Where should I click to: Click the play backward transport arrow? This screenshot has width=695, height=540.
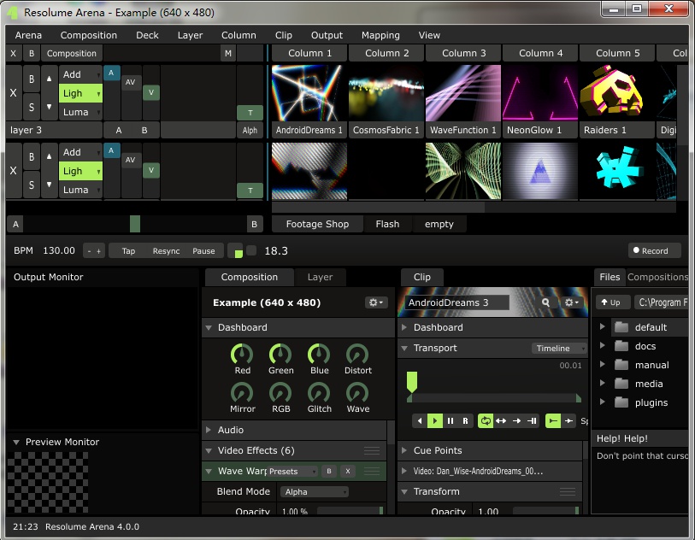click(419, 420)
